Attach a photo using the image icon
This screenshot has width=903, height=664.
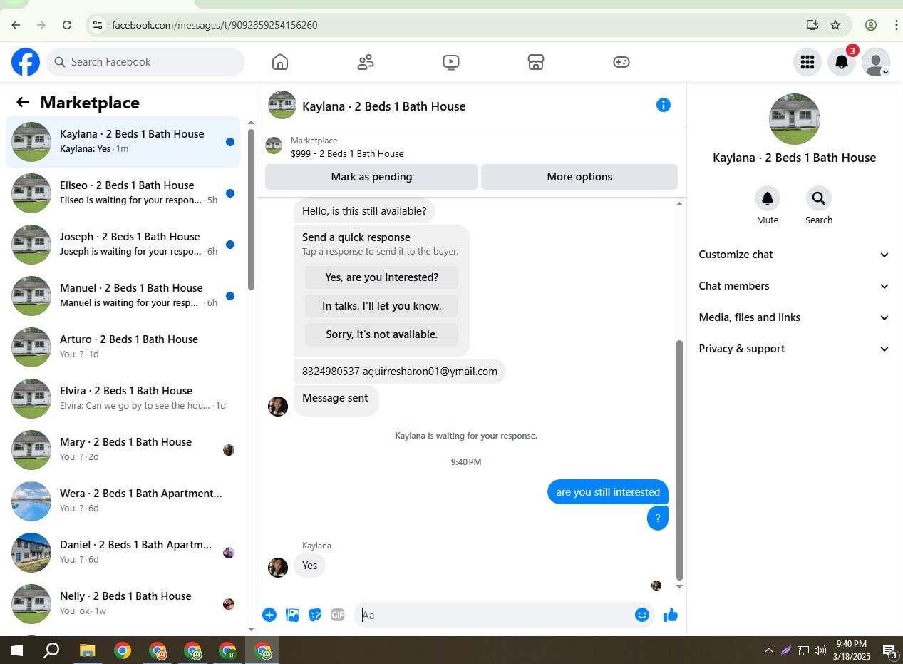(292, 615)
